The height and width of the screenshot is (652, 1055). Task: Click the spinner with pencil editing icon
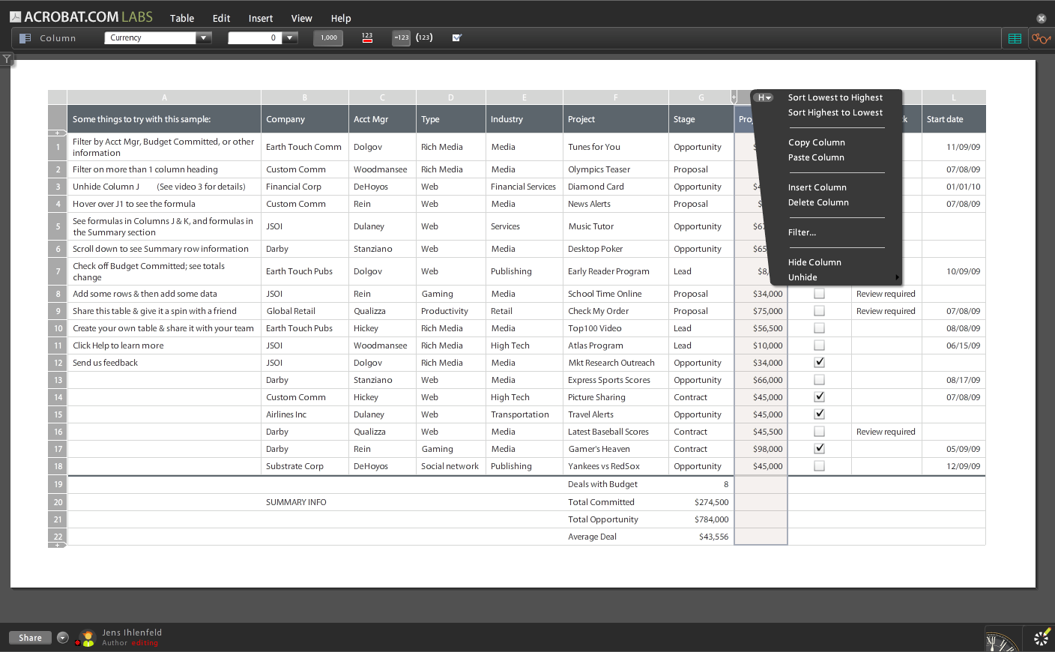coord(1040,639)
